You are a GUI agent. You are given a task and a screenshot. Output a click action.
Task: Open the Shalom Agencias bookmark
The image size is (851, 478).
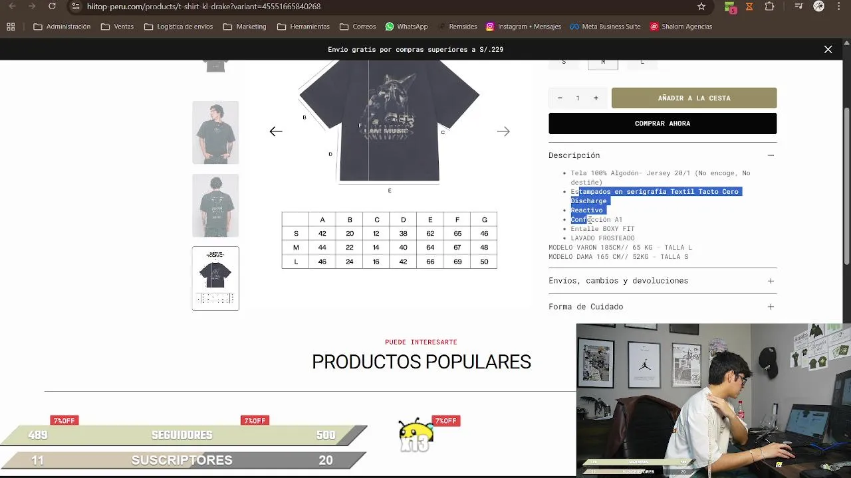coord(681,27)
